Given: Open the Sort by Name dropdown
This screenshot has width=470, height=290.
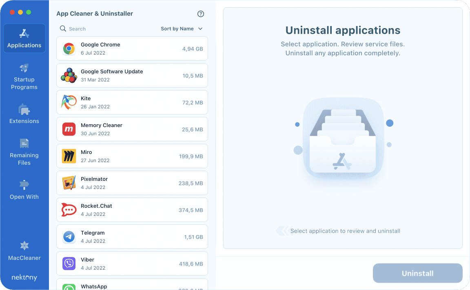Looking at the screenshot, I should 182,29.
